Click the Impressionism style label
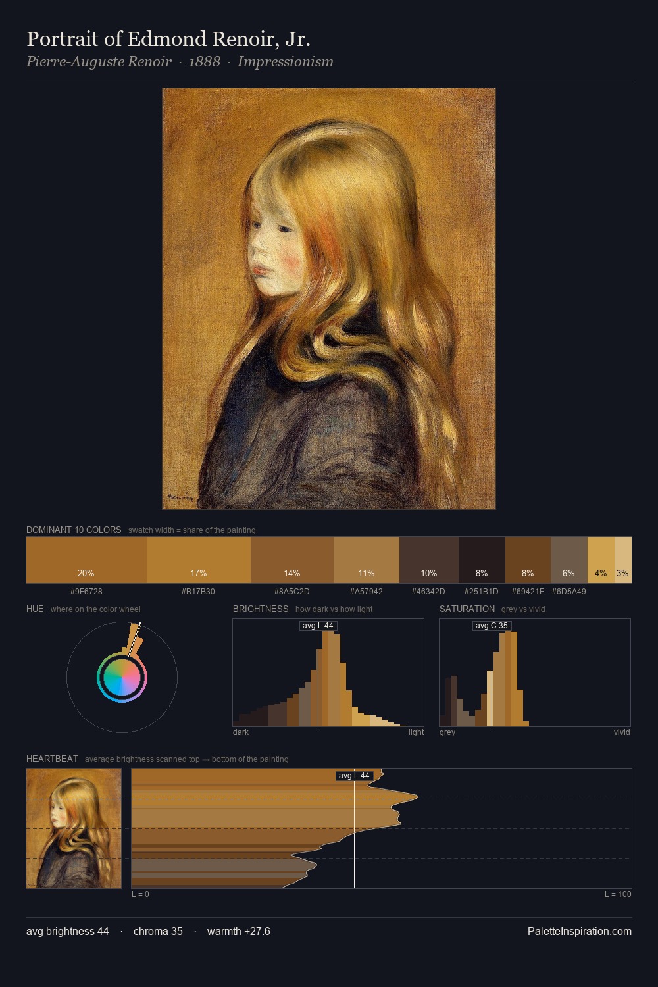 coord(286,62)
